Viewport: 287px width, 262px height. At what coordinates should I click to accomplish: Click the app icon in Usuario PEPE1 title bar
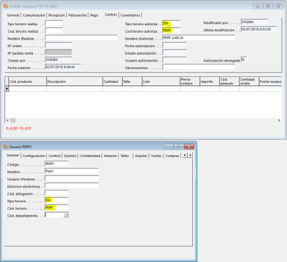coord(6,147)
